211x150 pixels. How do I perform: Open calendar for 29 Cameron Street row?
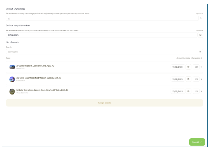click(x=188, y=67)
